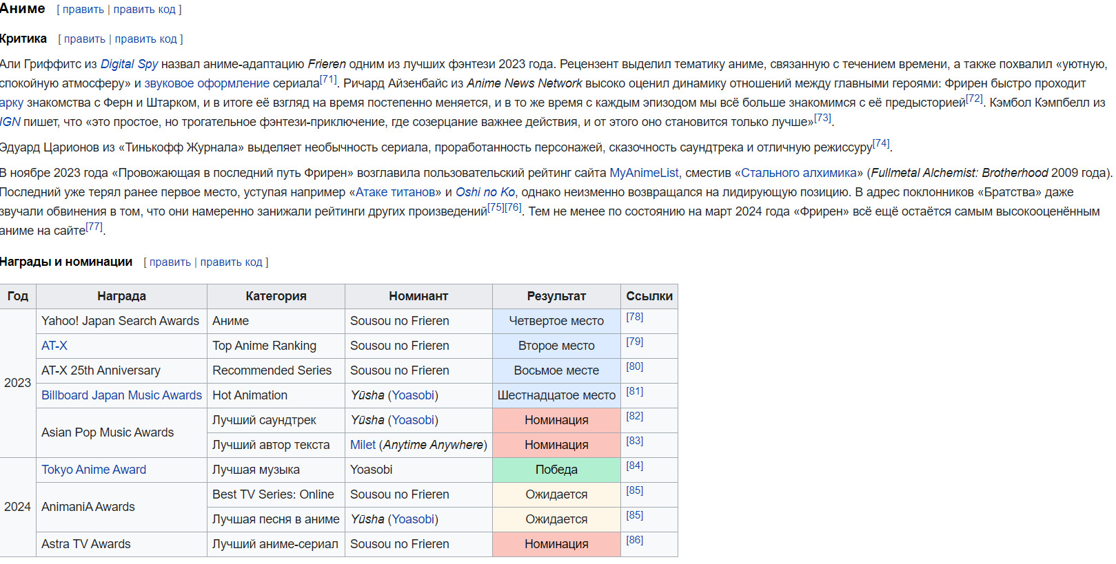
Task: Click the «Атаке титанов» link
Action: coord(395,192)
